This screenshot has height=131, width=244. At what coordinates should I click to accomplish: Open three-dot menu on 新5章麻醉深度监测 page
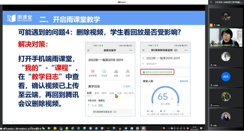(x=186, y=50)
